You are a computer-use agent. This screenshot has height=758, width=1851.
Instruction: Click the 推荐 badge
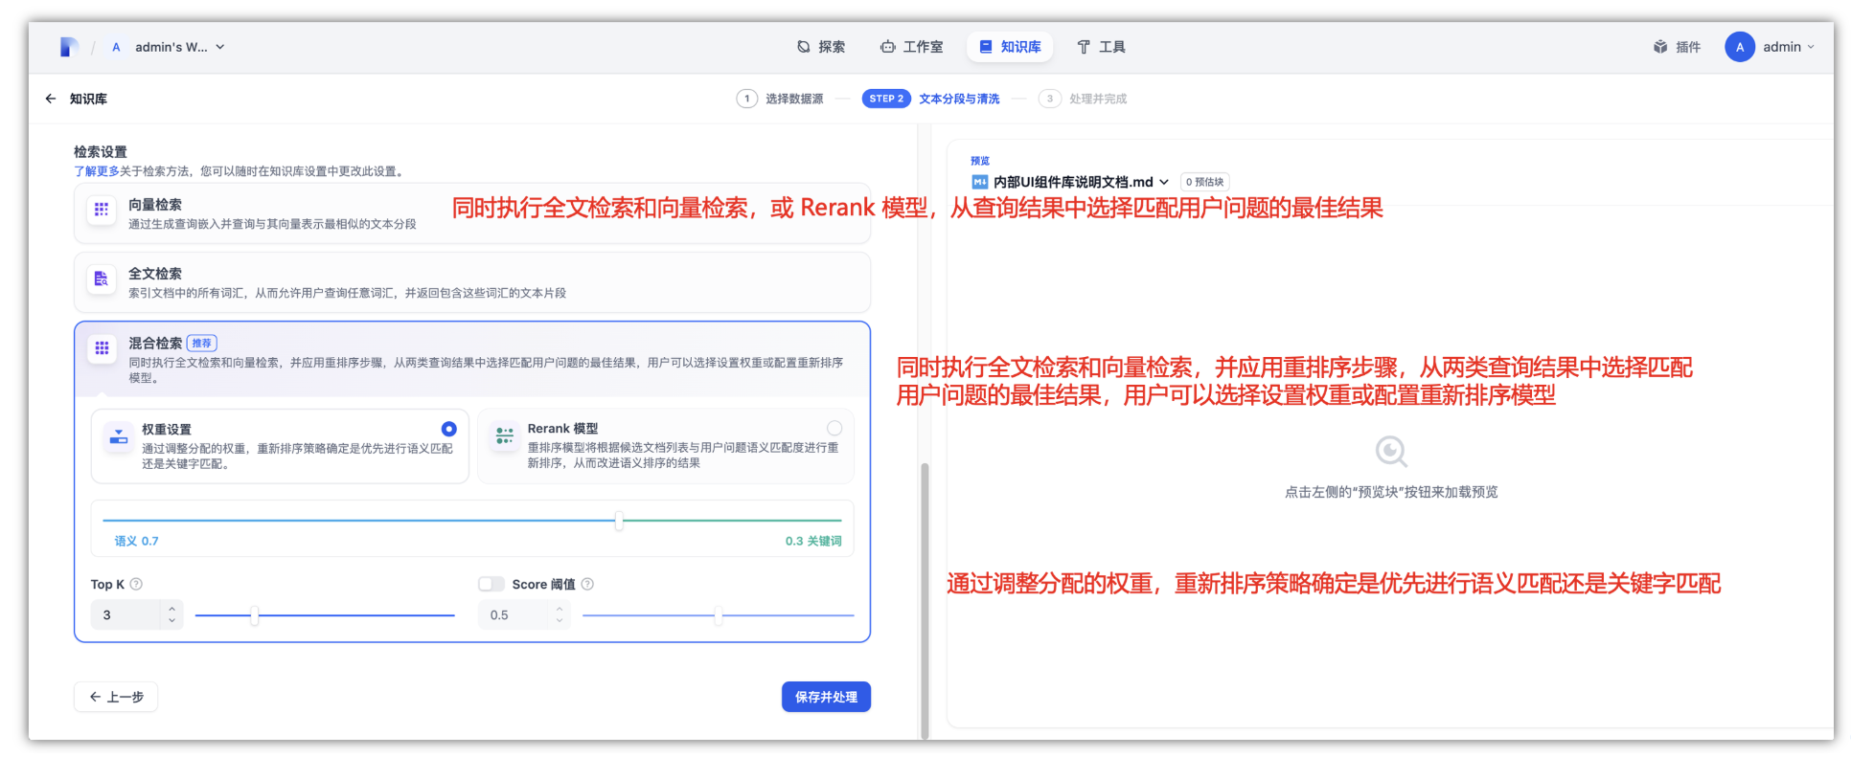[202, 343]
